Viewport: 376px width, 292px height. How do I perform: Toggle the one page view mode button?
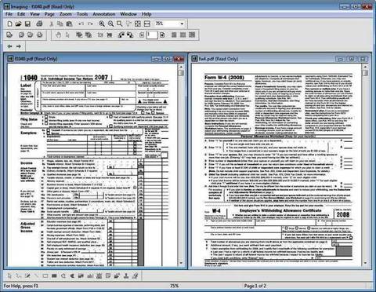pyautogui.click(x=174, y=35)
